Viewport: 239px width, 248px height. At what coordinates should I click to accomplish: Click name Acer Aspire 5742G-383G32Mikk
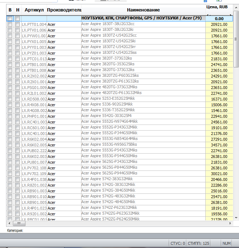(108, 184)
